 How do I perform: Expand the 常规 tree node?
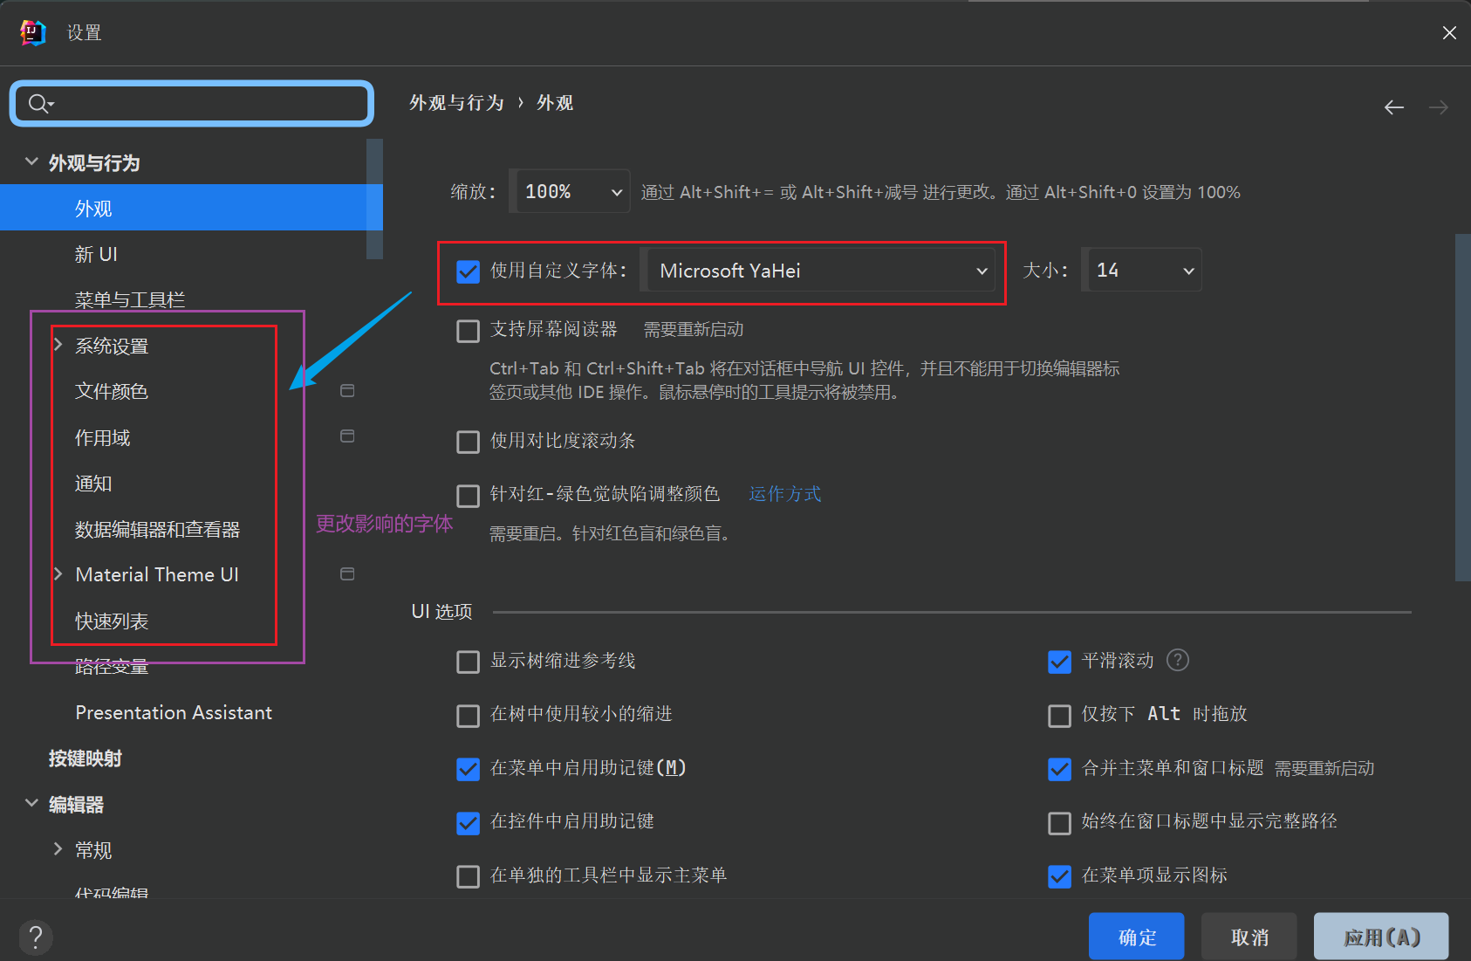coord(58,848)
